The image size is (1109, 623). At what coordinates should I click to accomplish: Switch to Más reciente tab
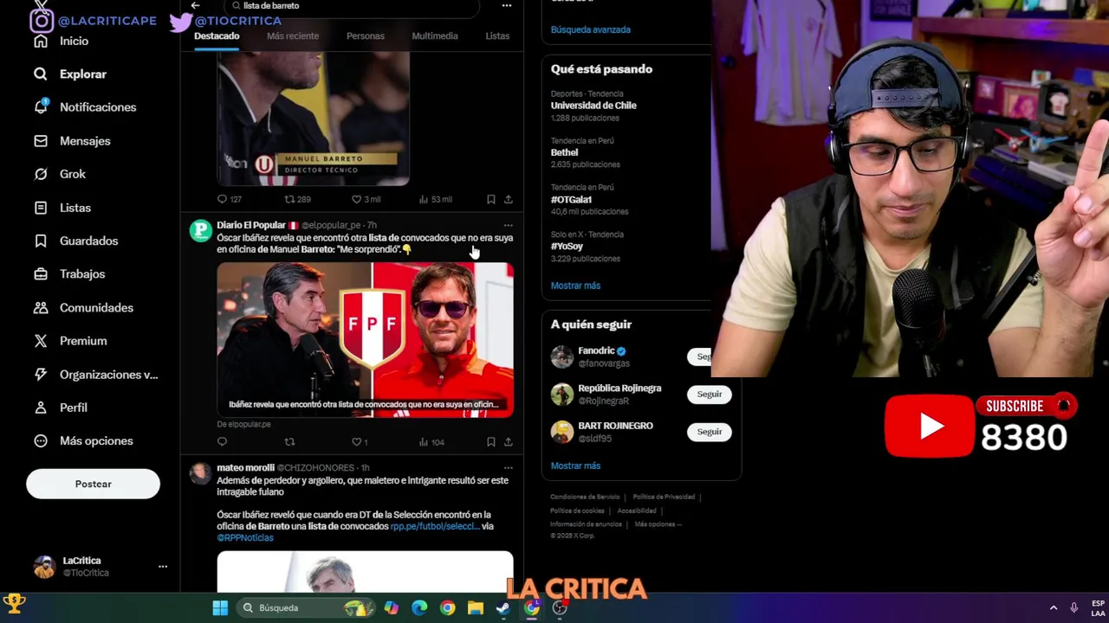point(293,35)
